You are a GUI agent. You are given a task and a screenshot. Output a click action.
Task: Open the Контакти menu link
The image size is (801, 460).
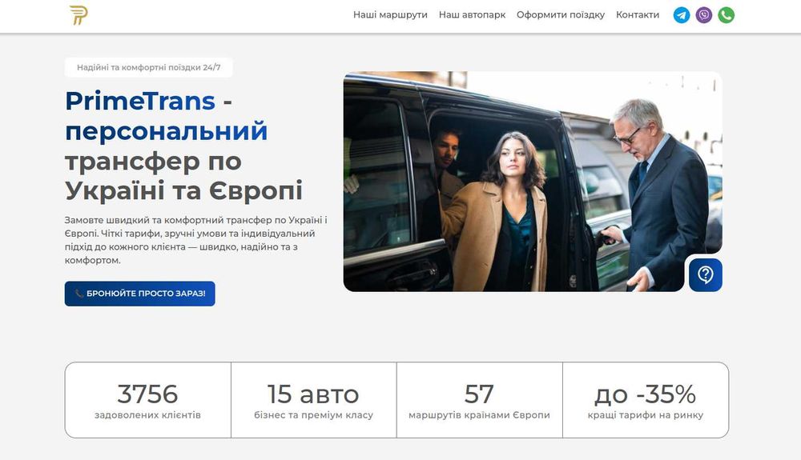[x=638, y=14]
